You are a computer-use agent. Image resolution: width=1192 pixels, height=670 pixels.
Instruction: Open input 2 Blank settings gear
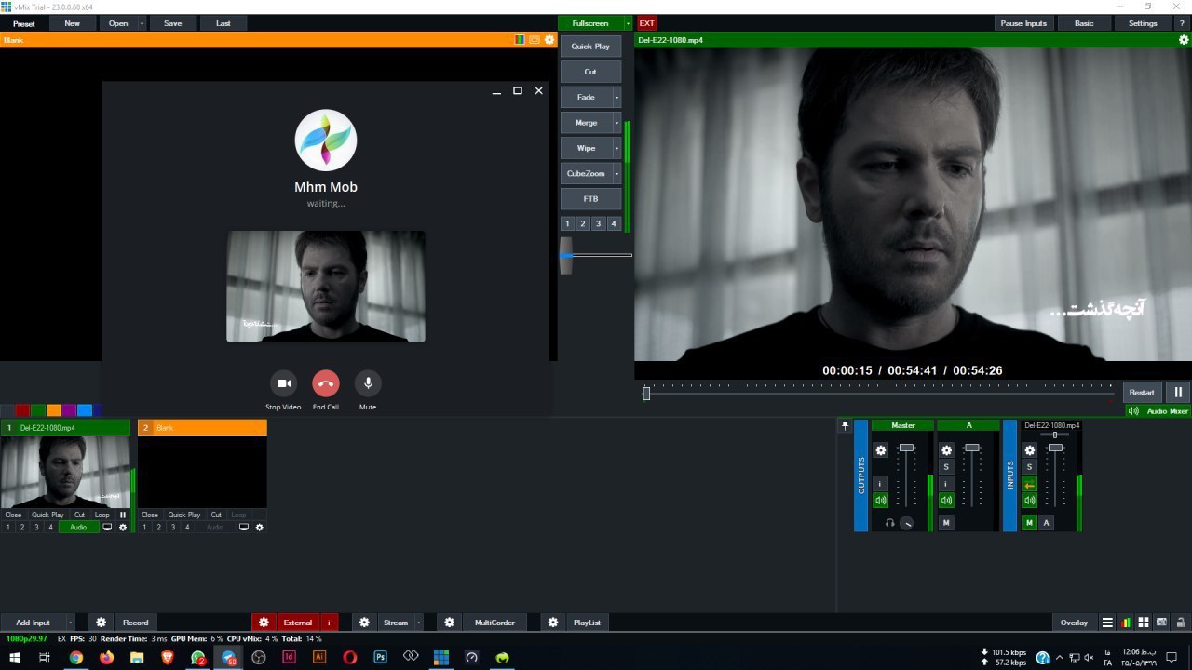click(x=260, y=528)
